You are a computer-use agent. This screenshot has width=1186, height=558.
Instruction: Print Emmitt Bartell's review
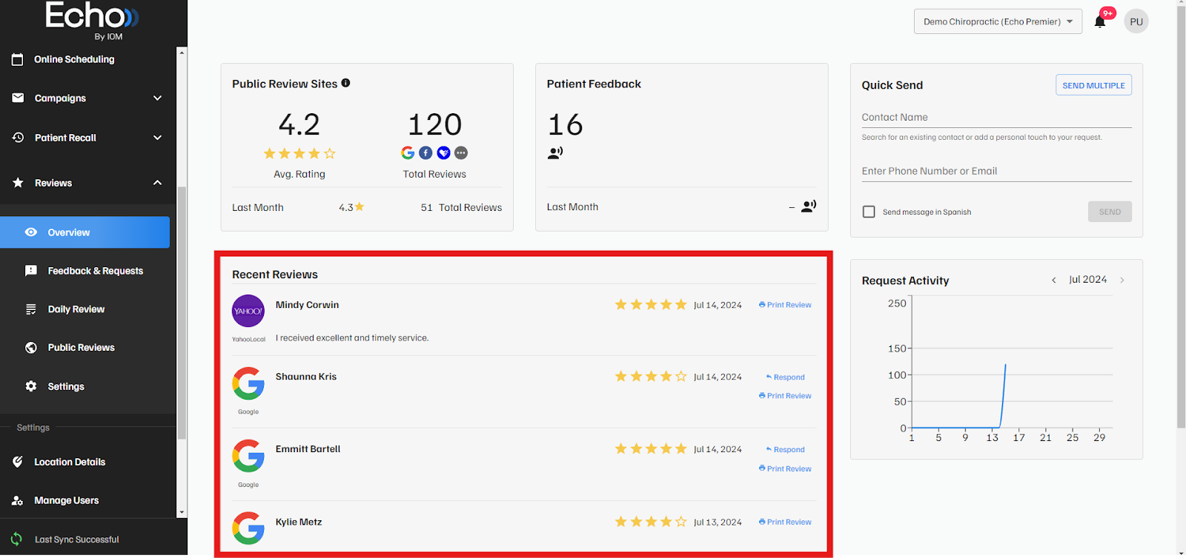point(785,469)
